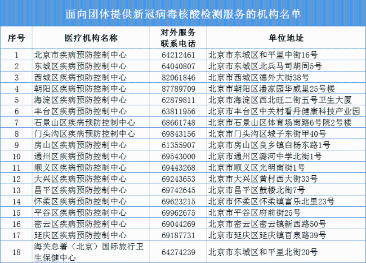The height and width of the screenshot is (263, 366).
Task: Click the 单位地址 column header
Action: 286,38
